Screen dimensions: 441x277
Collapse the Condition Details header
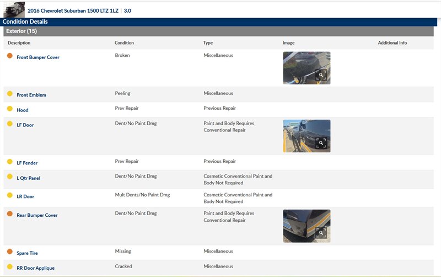click(25, 22)
